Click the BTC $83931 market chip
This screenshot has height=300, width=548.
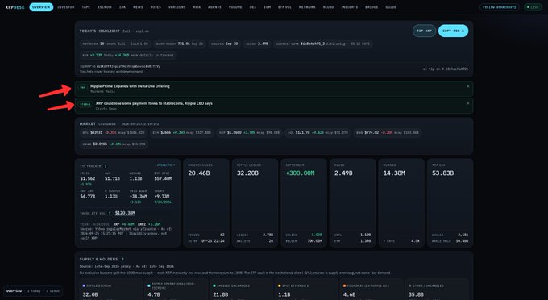114,133
